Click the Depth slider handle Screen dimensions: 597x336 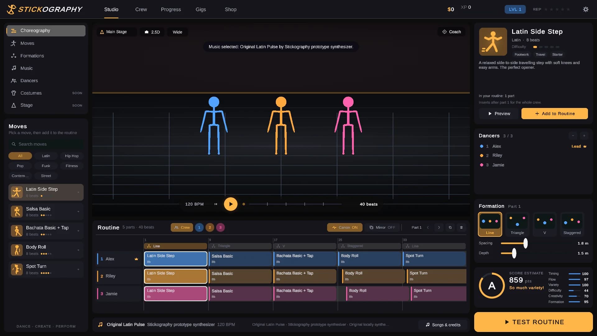(514, 253)
